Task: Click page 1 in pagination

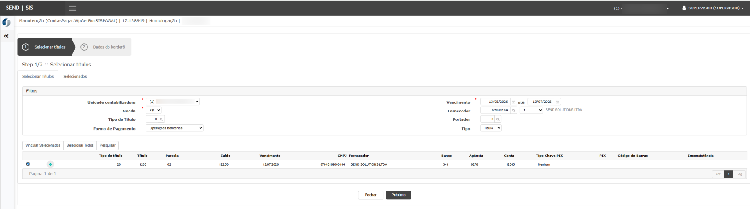Action: pyautogui.click(x=729, y=174)
